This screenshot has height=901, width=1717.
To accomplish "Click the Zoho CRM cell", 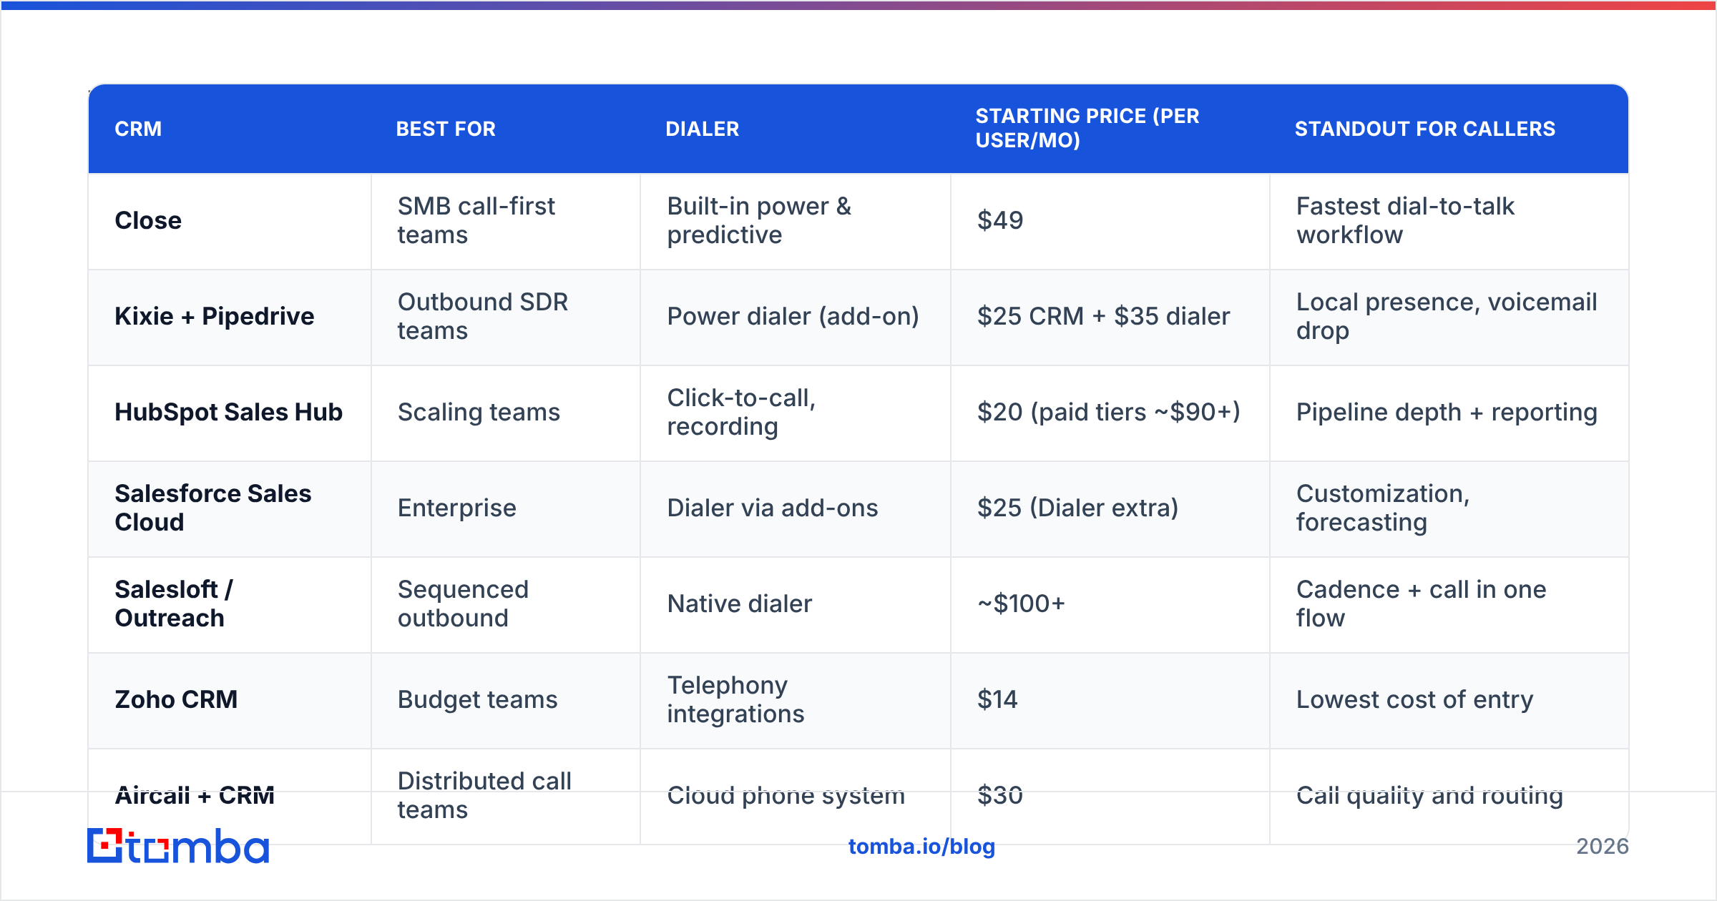I will coord(230,700).
